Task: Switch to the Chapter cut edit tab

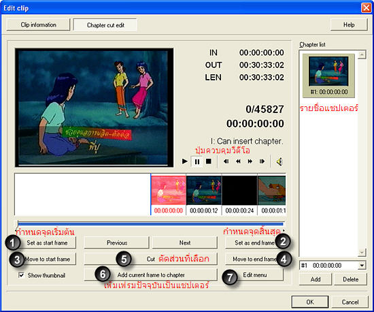Action: pos(105,25)
